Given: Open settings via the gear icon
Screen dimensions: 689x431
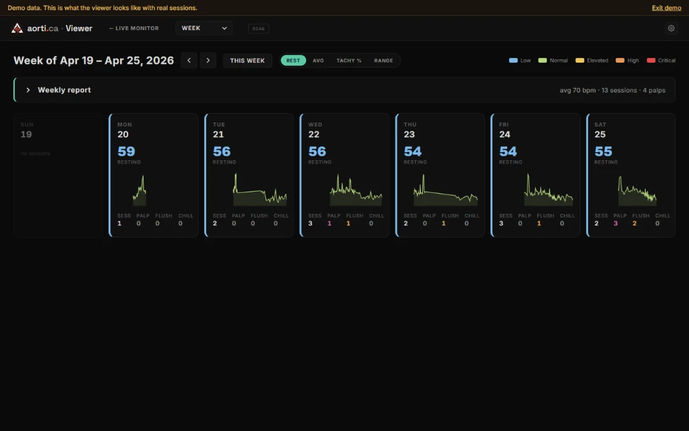Looking at the screenshot, I should coord(671,28).
